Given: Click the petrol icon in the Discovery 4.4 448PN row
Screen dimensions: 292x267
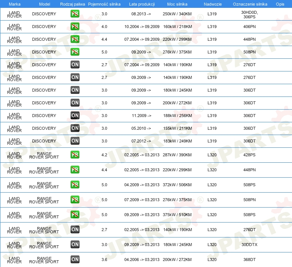Looking at the screenshot, I should (75, 39).
